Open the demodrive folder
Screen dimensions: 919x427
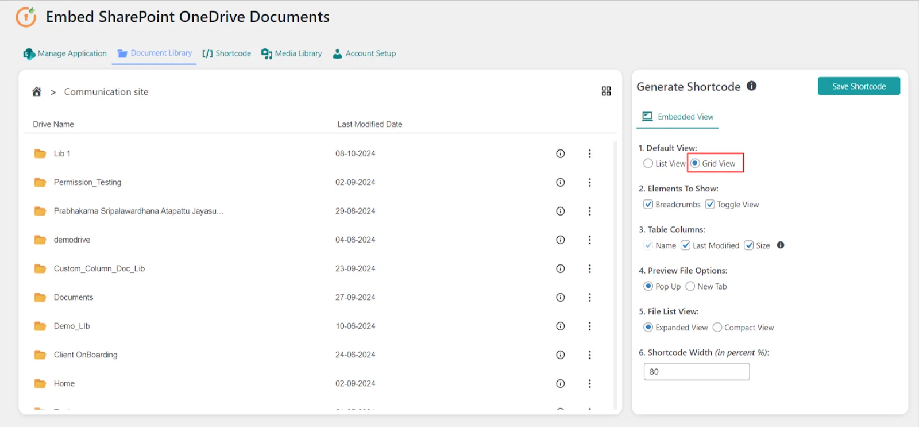pos(72,240)
